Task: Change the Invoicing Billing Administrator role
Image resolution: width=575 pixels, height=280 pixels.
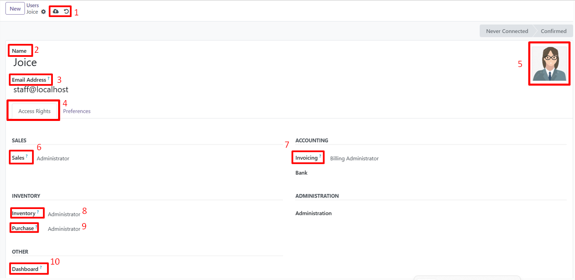Action: point(354,158)
